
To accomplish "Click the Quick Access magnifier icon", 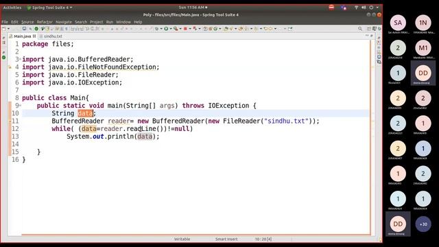I will click(x=360, y=29).
